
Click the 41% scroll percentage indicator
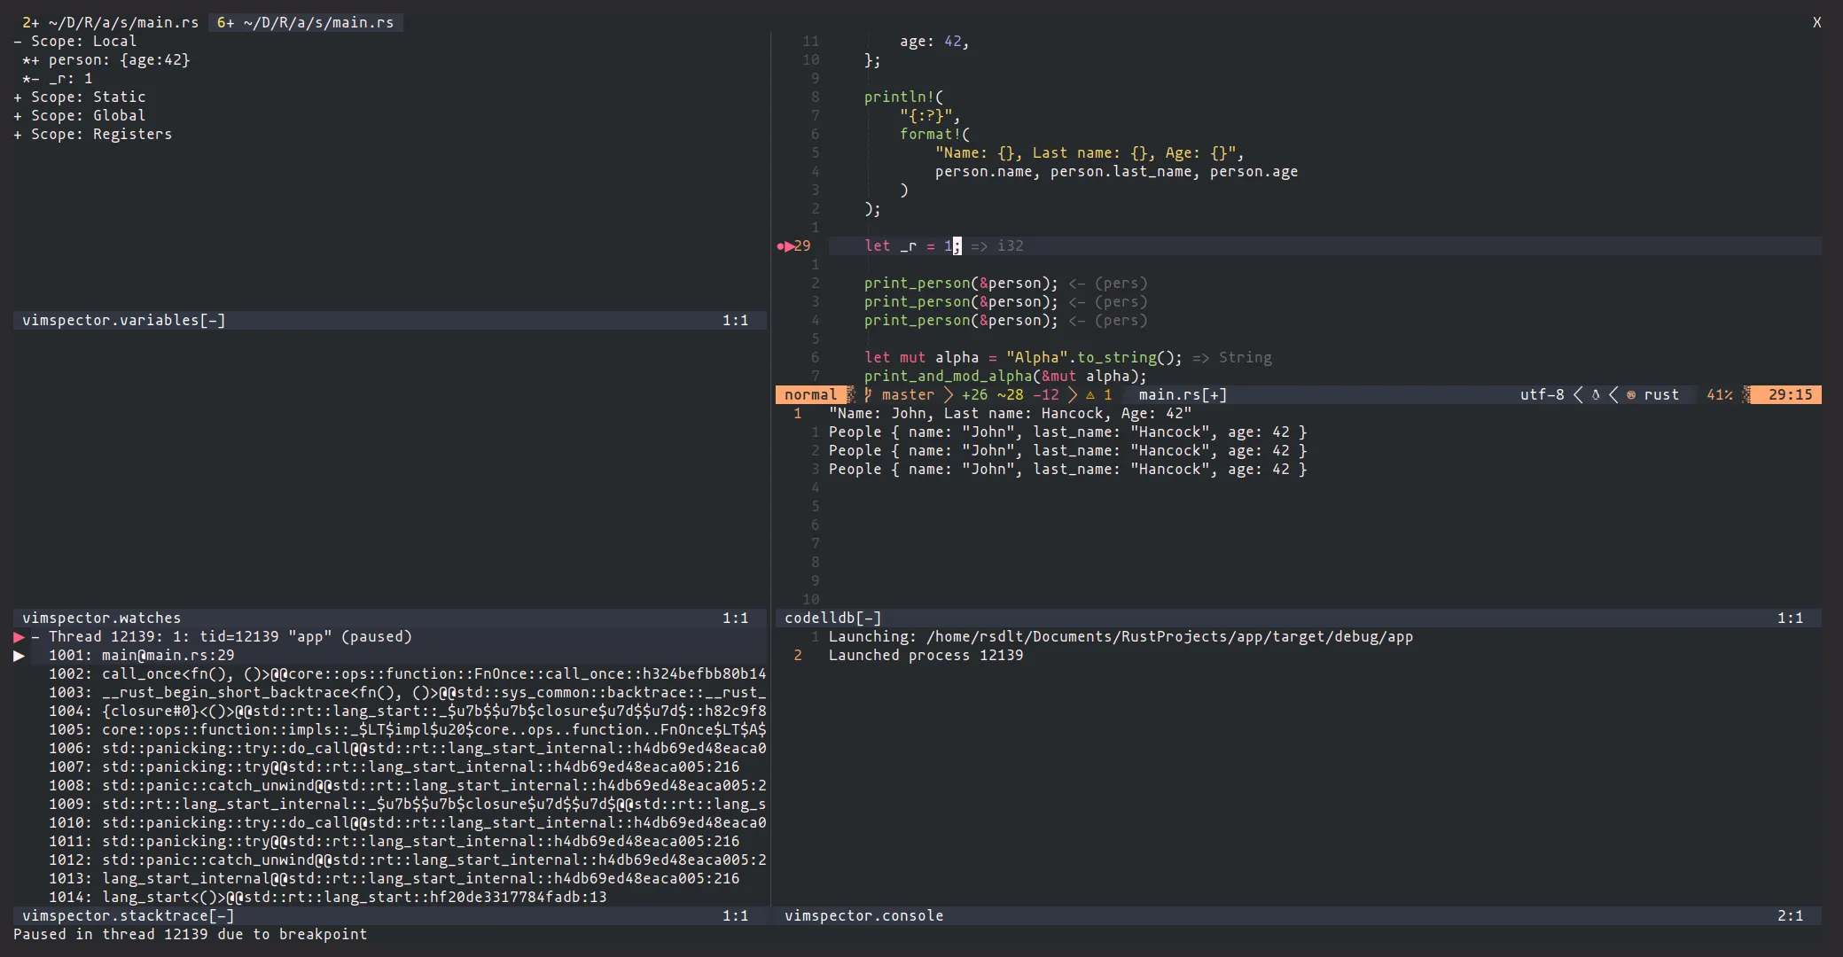coord(1719,394)
